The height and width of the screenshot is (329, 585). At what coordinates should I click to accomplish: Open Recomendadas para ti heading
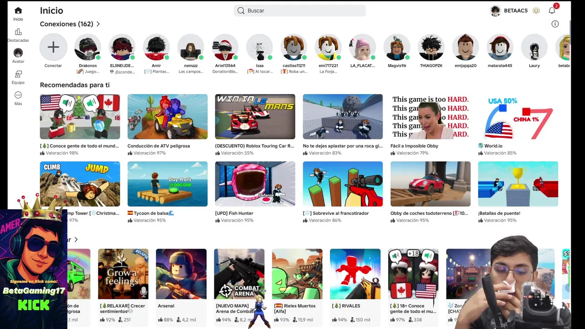[74, 85]
